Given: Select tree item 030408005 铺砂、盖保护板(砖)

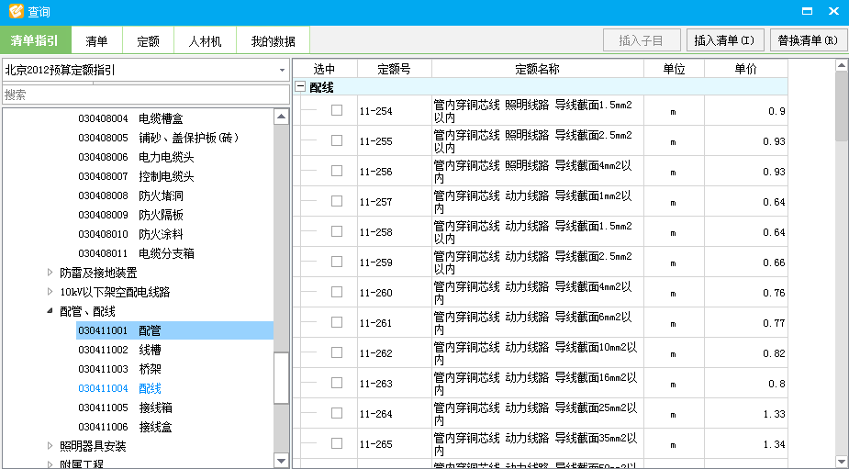Looking at the screenshot, I should point(158,138).
